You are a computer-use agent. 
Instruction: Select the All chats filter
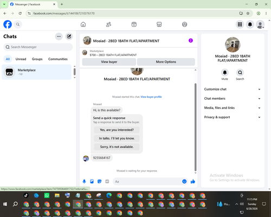coord(8,59)
